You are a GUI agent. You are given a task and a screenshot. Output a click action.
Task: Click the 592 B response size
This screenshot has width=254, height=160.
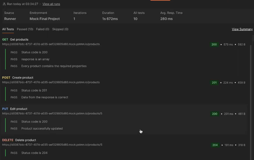tap(241, 45)
